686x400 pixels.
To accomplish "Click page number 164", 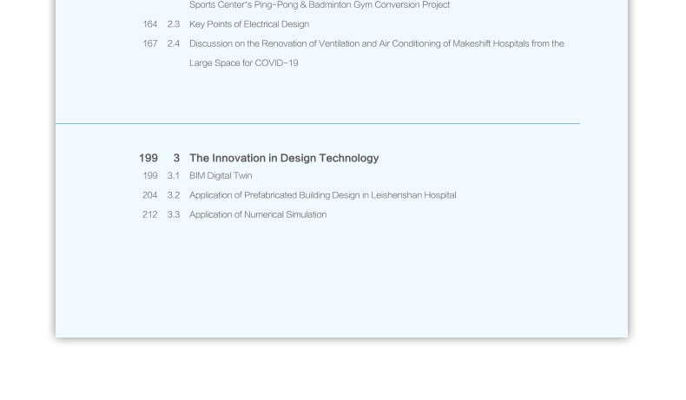I will pos(150,24).
